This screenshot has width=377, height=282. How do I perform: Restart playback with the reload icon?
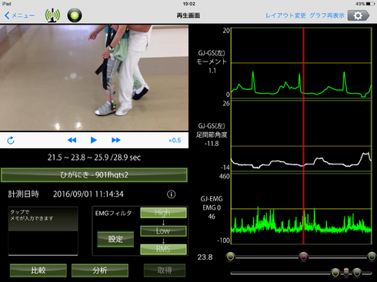point(11,141)
